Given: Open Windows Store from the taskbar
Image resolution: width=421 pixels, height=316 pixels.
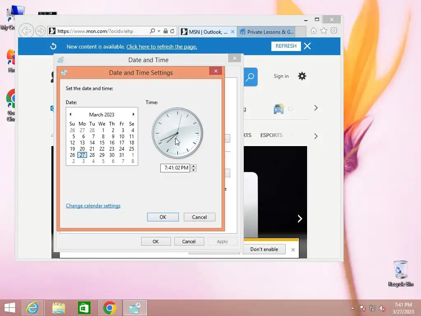Looking at the screenshot, I should [84, 308].
